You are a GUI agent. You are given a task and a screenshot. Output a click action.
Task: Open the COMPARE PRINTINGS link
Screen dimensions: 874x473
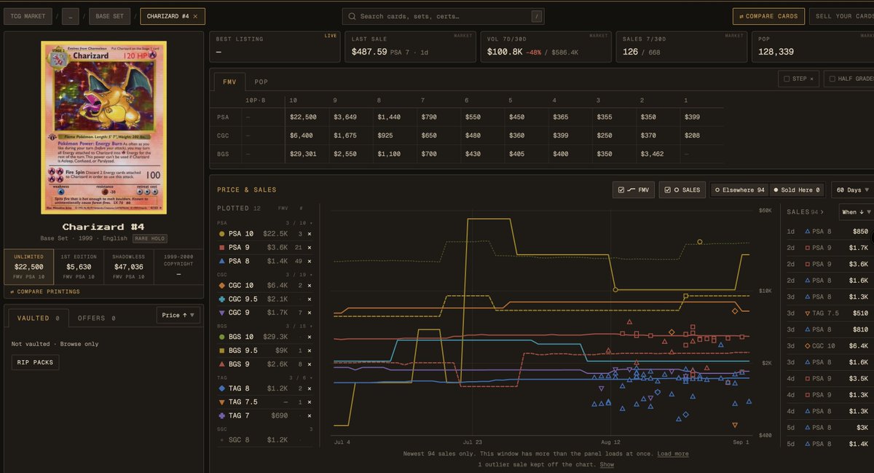coord(45,292)
